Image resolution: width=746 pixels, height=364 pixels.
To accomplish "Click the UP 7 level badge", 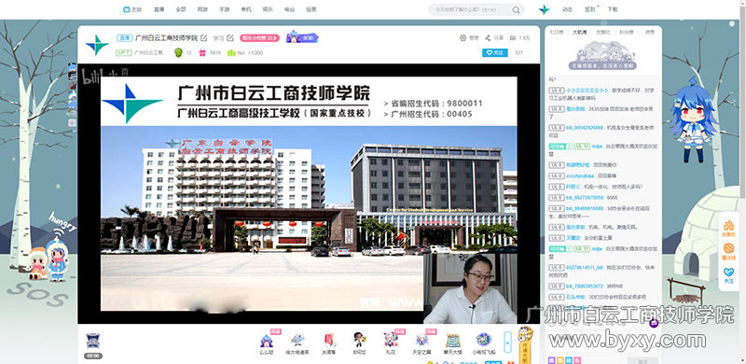I will coord(124,52).
